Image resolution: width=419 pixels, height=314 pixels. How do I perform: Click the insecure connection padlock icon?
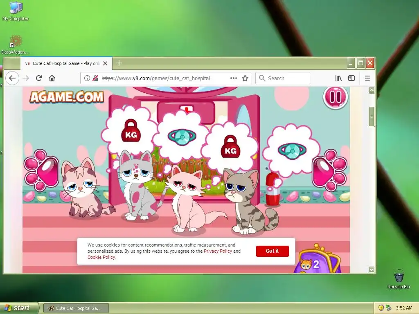pos(95,78)
